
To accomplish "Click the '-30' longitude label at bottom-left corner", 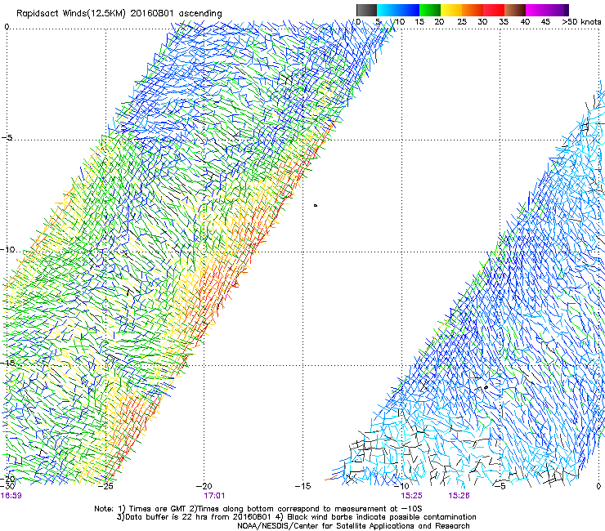I will [x=7, y=486].
